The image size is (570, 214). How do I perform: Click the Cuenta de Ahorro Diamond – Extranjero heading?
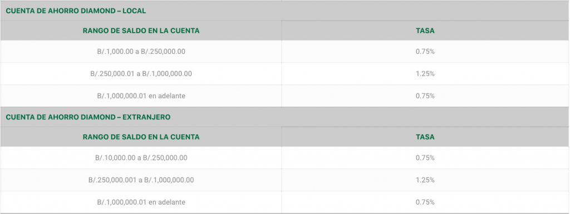(88, 118)
